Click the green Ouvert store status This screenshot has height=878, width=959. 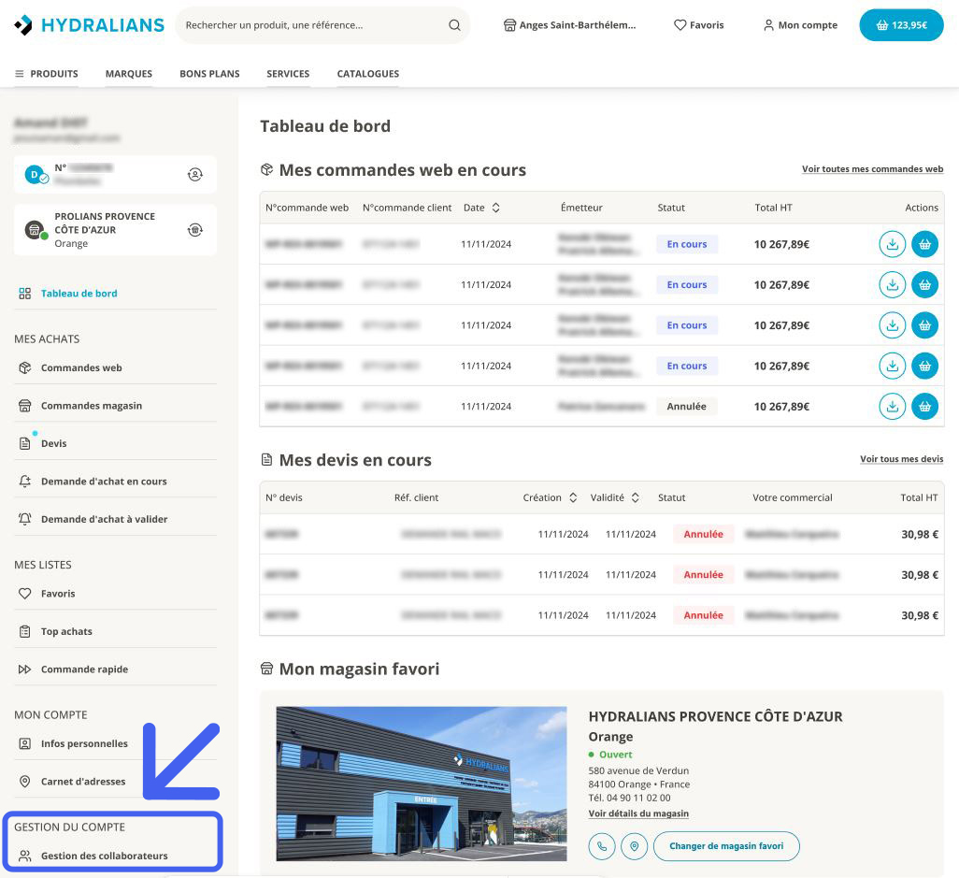615,755
